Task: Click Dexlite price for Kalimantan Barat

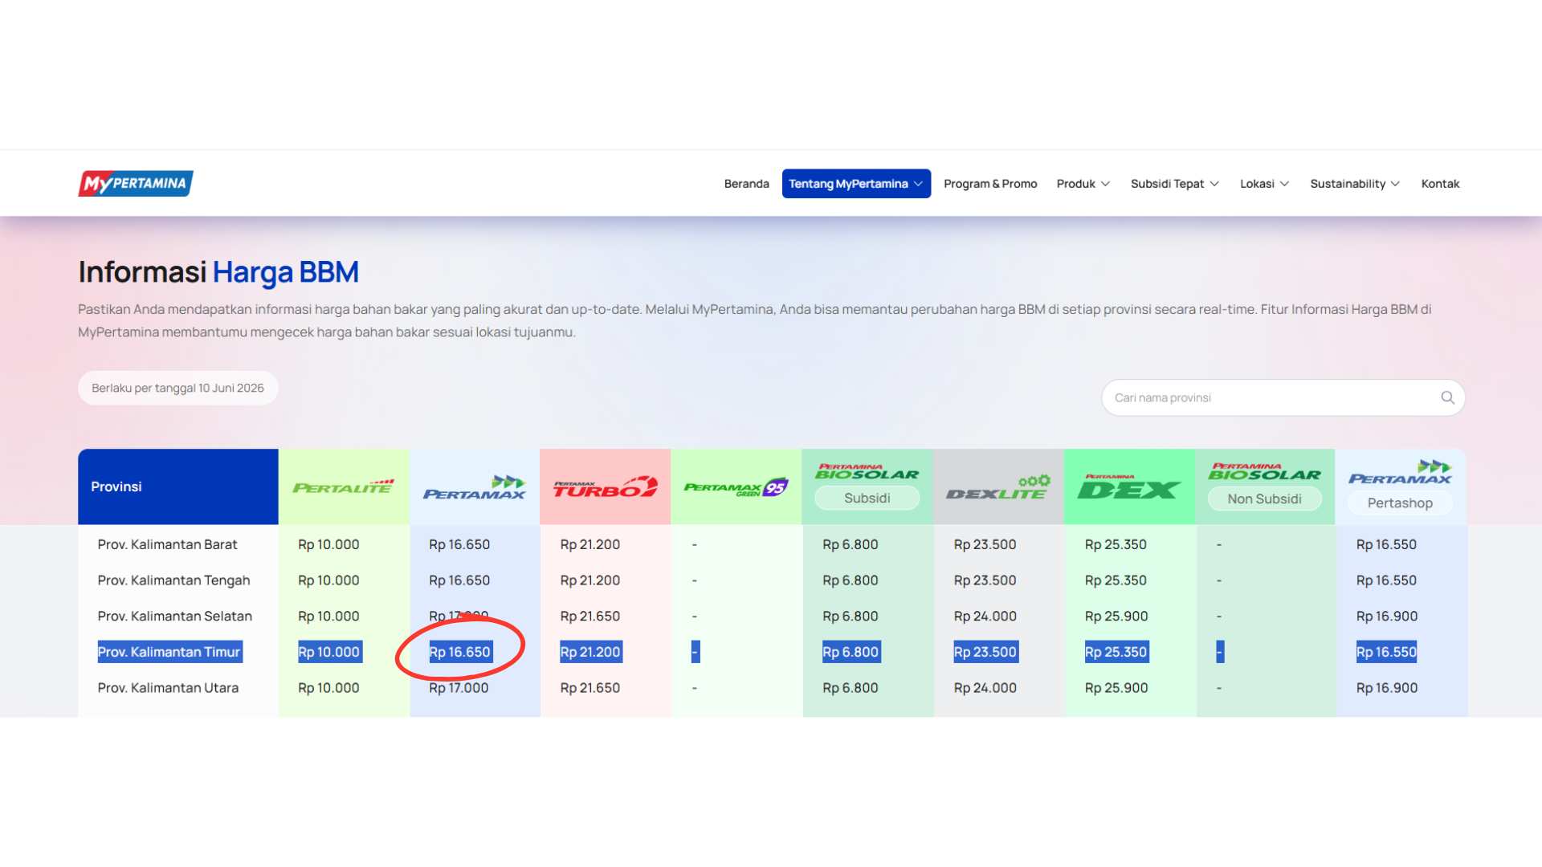Action: click(985, 544)
